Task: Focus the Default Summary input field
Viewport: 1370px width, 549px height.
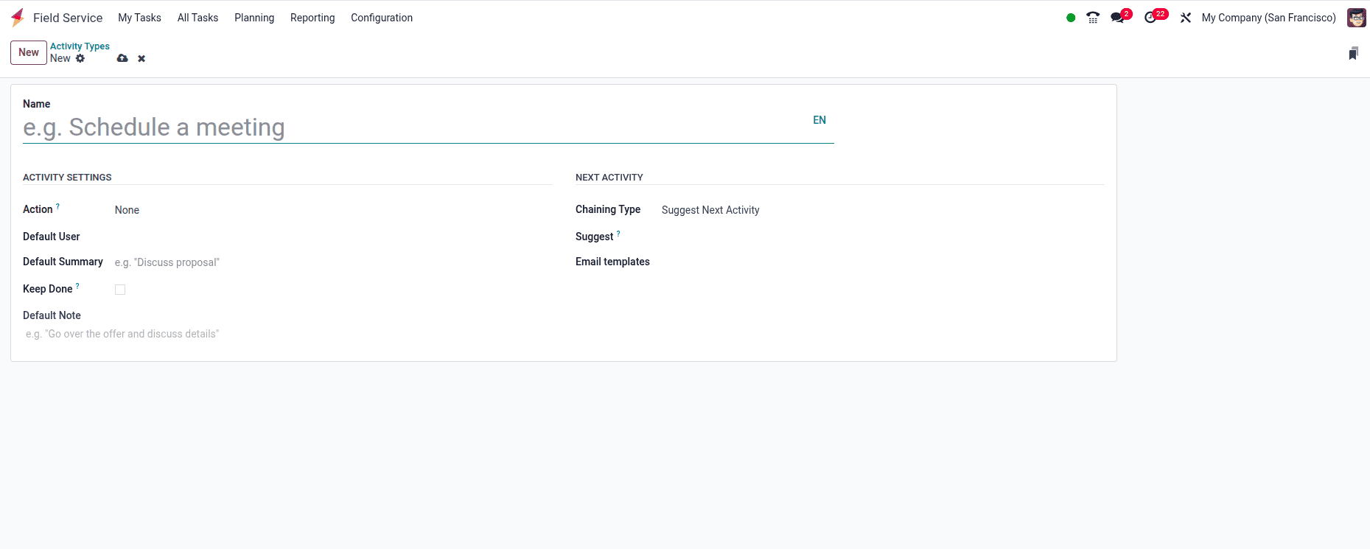Action: (x=332, y=262)
